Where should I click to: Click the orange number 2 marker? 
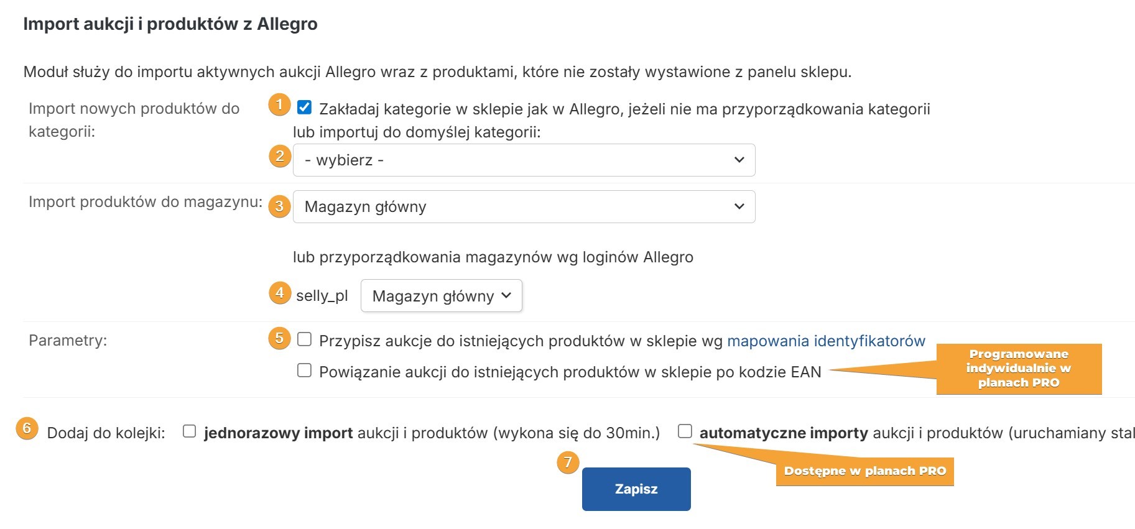(280, 156)
